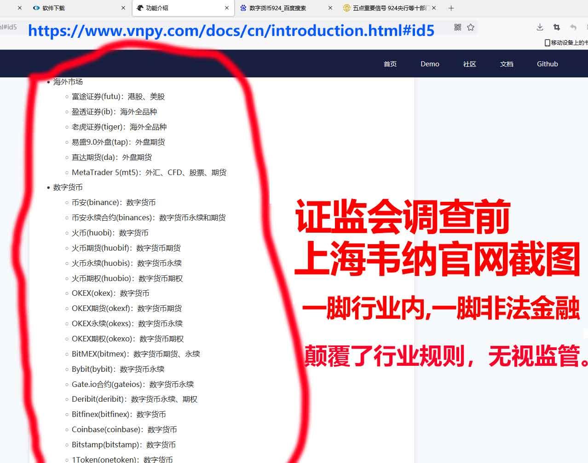Toggle the bookmark star in the address bar
The width and height of the screenshot is (588, 463).
tap(471, 27)
